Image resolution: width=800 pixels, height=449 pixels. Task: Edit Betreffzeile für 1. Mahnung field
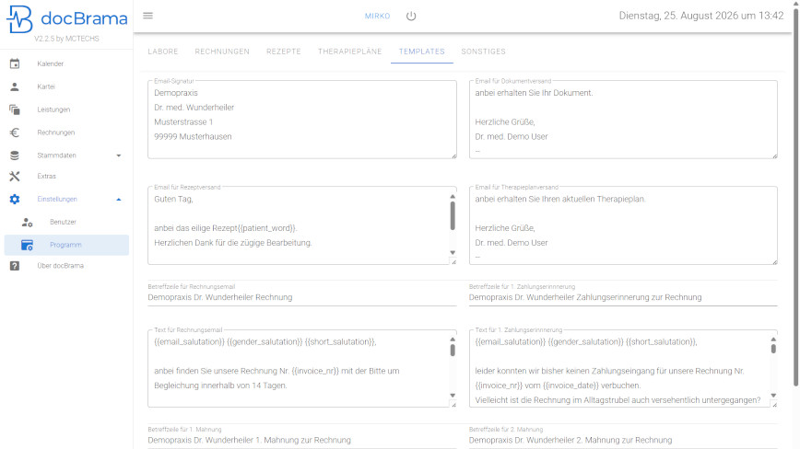(x=302, y=441)
